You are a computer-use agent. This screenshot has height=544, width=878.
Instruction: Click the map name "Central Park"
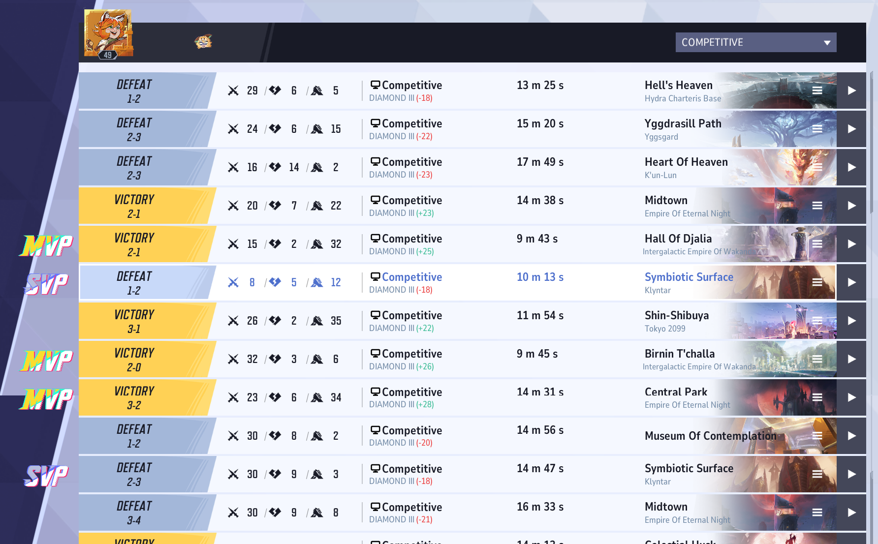pyautogui.click(x=676, y=392)
